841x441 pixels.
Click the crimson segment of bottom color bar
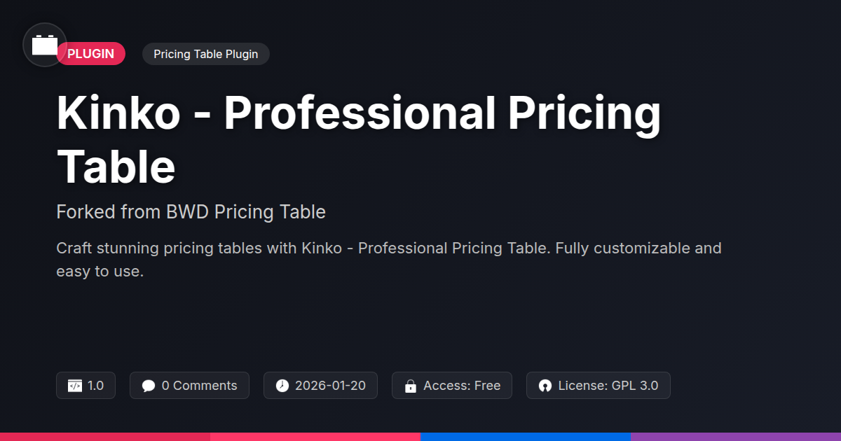click(x=105, y=437)
